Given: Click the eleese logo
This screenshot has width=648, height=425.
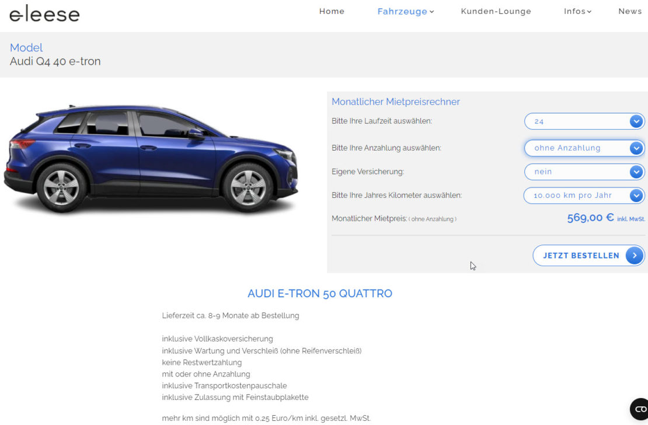Looking at the screenshot, I should [44, 13].
